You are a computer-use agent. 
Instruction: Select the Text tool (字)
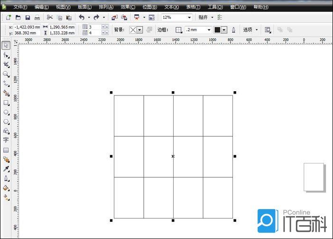[x=6, y=140]
